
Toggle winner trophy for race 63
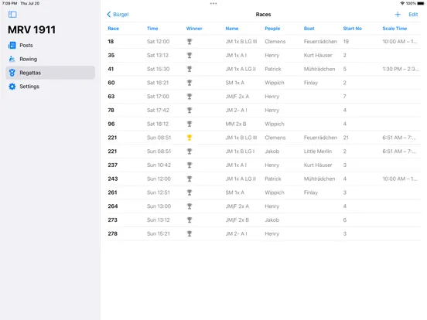click(x=190, y=97)
